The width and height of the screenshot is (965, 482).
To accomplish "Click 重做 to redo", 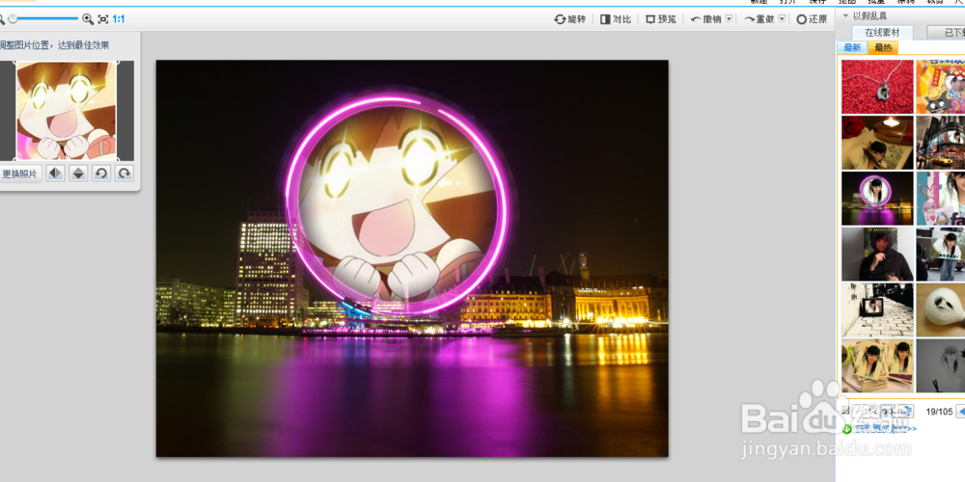I will pyautogui.click(x=758, y=19).
